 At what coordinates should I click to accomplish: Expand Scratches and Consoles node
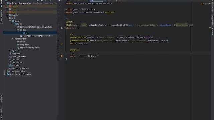coord(5,74)
